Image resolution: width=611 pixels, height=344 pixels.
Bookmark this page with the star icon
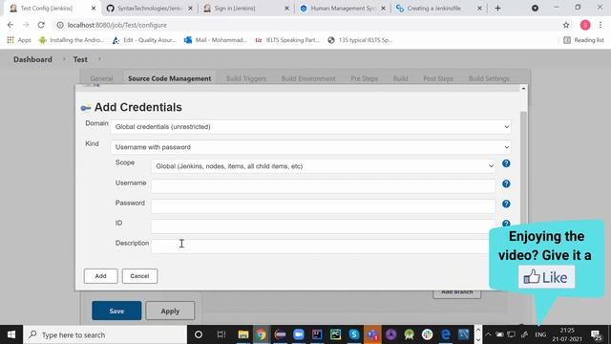tap(566, 25)
